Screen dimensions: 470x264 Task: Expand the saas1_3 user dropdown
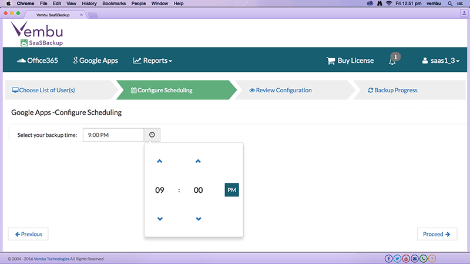click(x=441, y=61)
